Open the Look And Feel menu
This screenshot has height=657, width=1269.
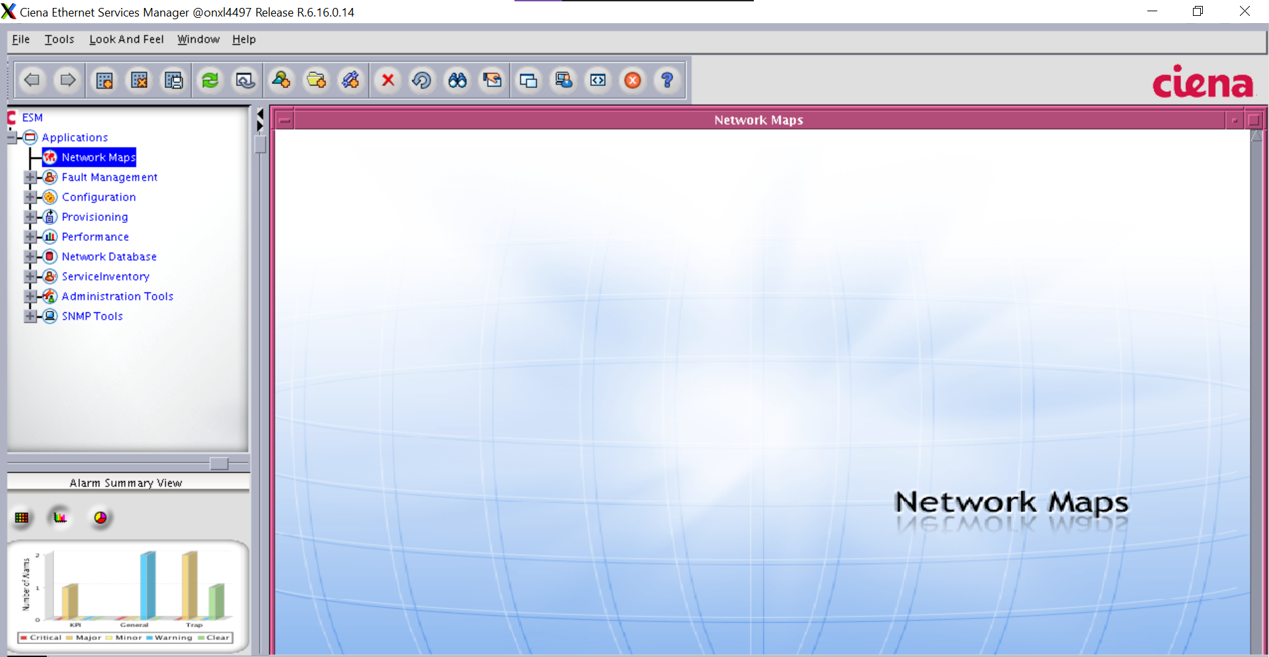[x=126, y=40]
